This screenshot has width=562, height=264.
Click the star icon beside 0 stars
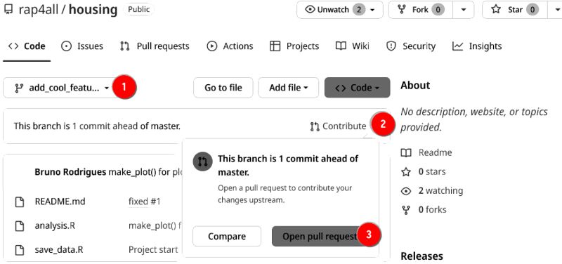406,172
